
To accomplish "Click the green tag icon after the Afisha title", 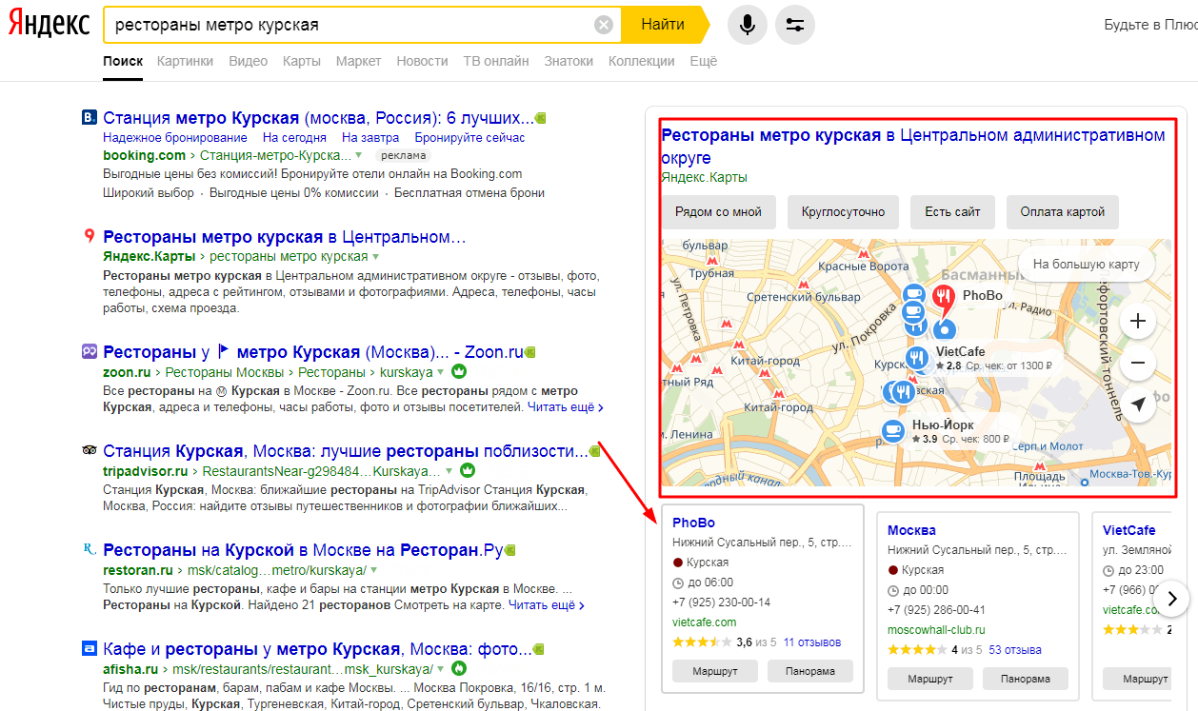I will point(539,649).
